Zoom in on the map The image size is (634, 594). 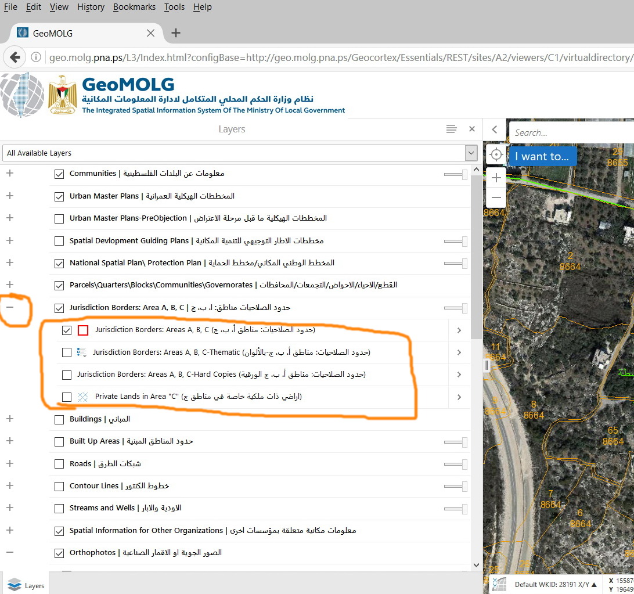pyautogui.click(x=496, y=178)
